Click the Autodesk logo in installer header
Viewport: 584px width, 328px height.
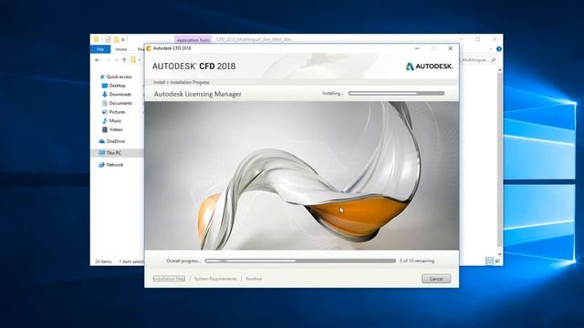430,67
